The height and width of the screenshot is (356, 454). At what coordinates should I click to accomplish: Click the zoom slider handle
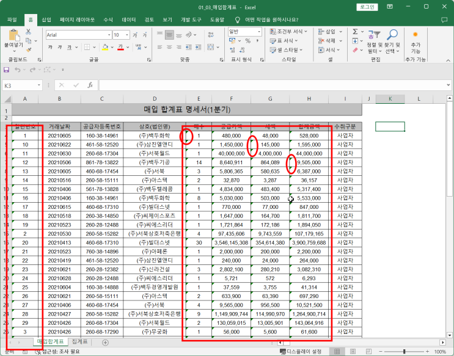(x=404, y=351)
